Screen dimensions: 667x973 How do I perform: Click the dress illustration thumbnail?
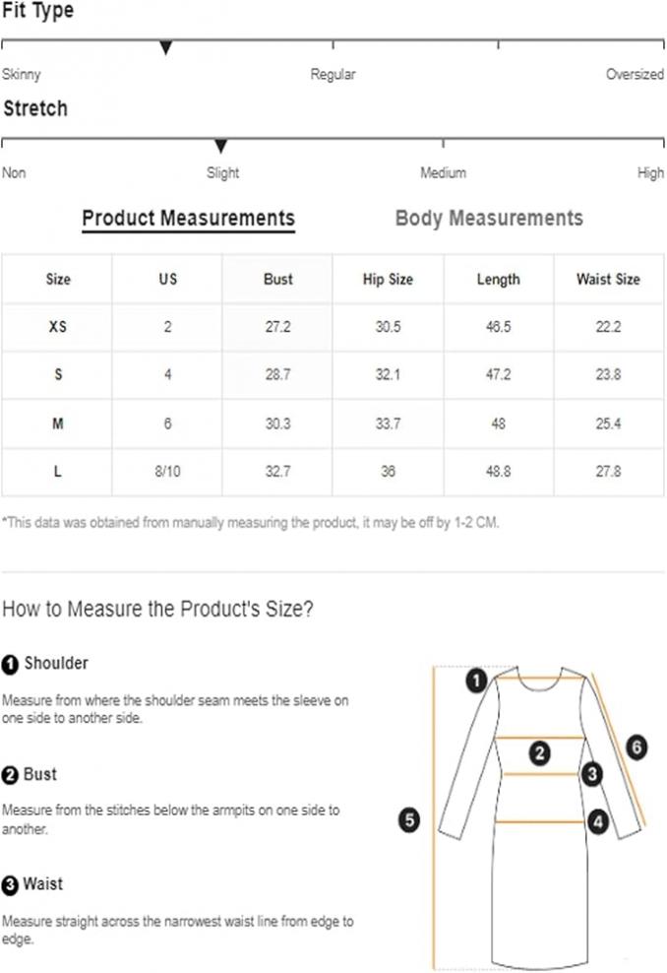(538, 816)
